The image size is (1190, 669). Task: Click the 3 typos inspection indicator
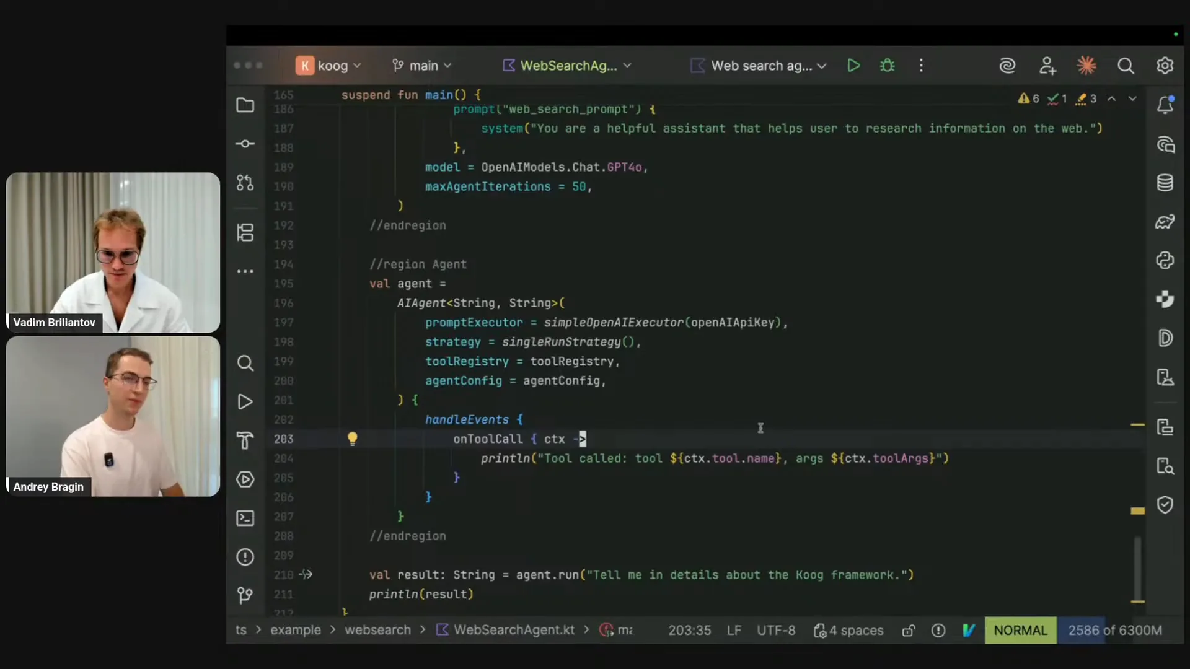click(x=1086, y=98)
